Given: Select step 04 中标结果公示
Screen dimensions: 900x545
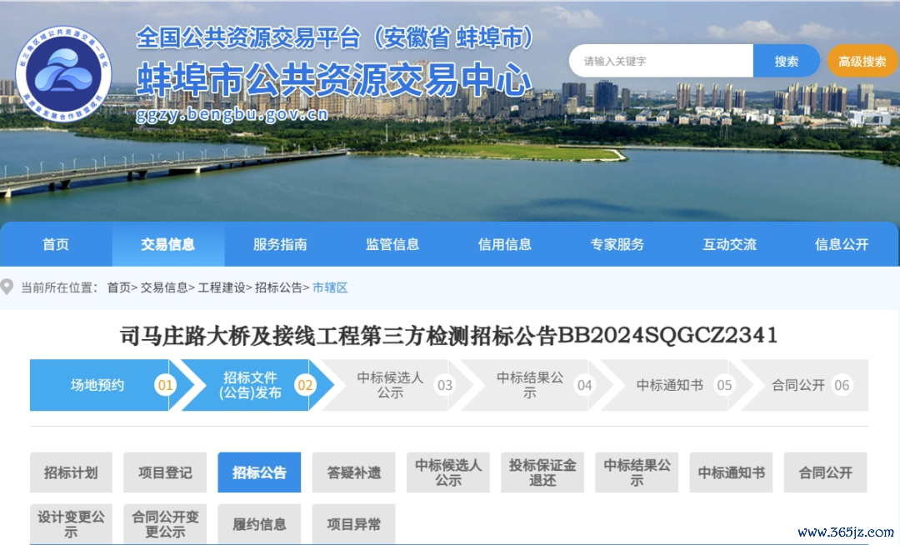Looking at the screenshot, I should coord(537,385).
